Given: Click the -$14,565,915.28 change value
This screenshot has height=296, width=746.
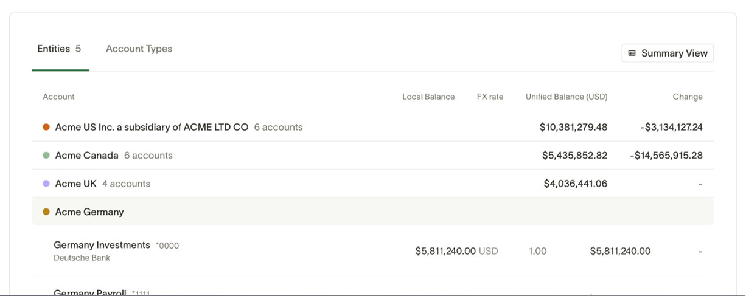Looking at the screenshot, I should [x=666, y=155].
